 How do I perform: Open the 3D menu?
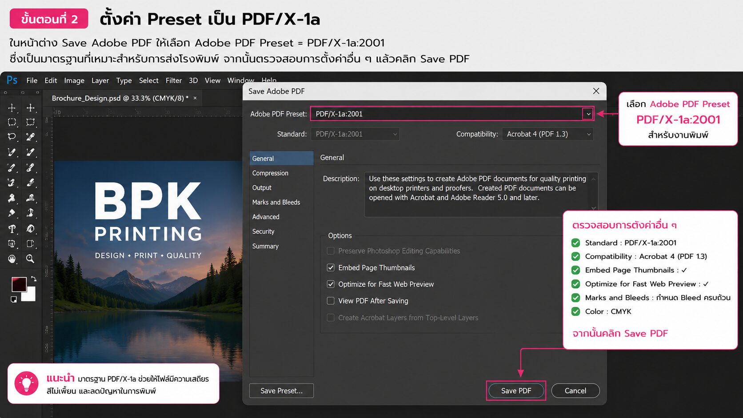[x=193, y=80]
